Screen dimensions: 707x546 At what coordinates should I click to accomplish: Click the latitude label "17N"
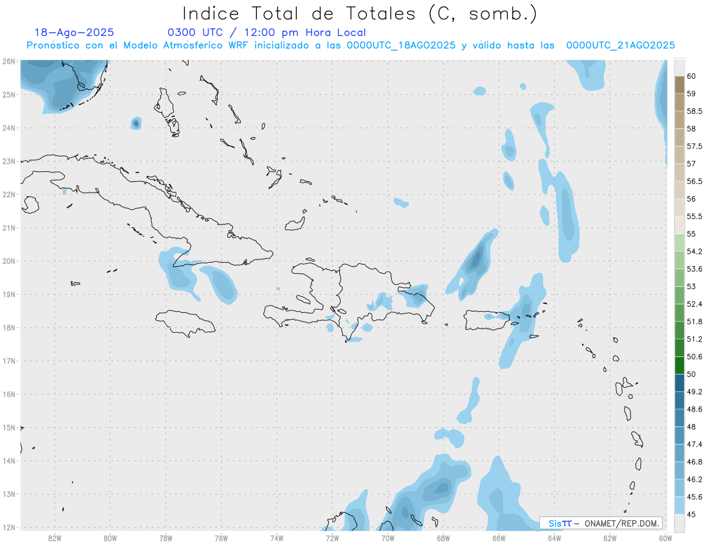(x=9, y=361)
